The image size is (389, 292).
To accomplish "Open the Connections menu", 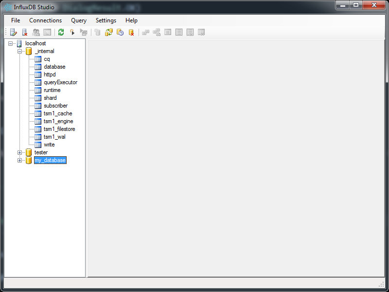I will tap(45, 20).
